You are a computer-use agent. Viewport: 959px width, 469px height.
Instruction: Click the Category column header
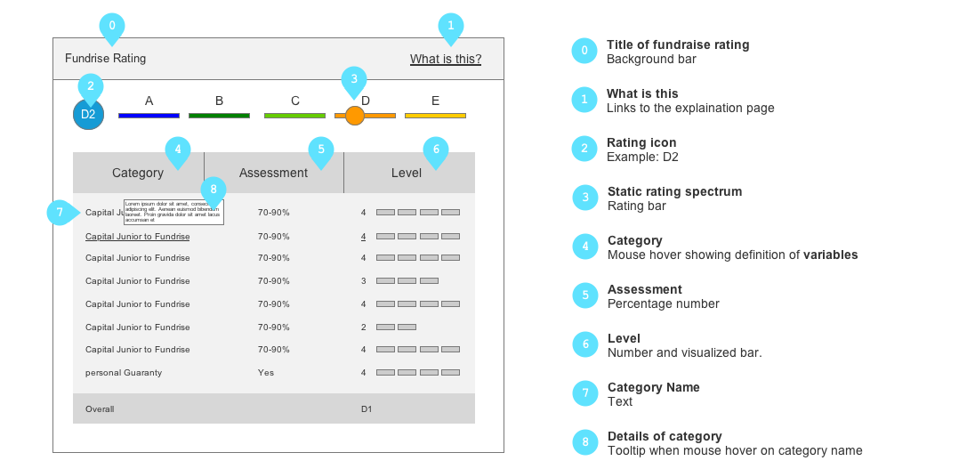coord(138,173)
